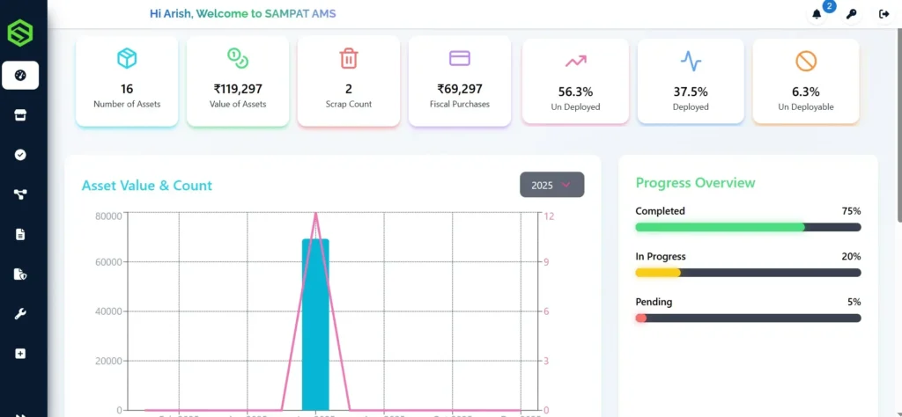The width and height of the screenshot is (902, 417).
Task: Open the file with shield sidebar icon
Action: click(20, 274)
